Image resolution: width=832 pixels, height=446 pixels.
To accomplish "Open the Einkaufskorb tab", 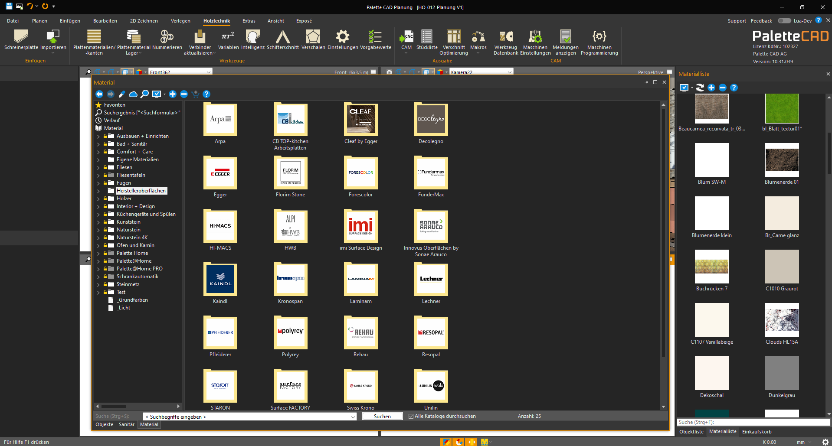I will 757,432.
